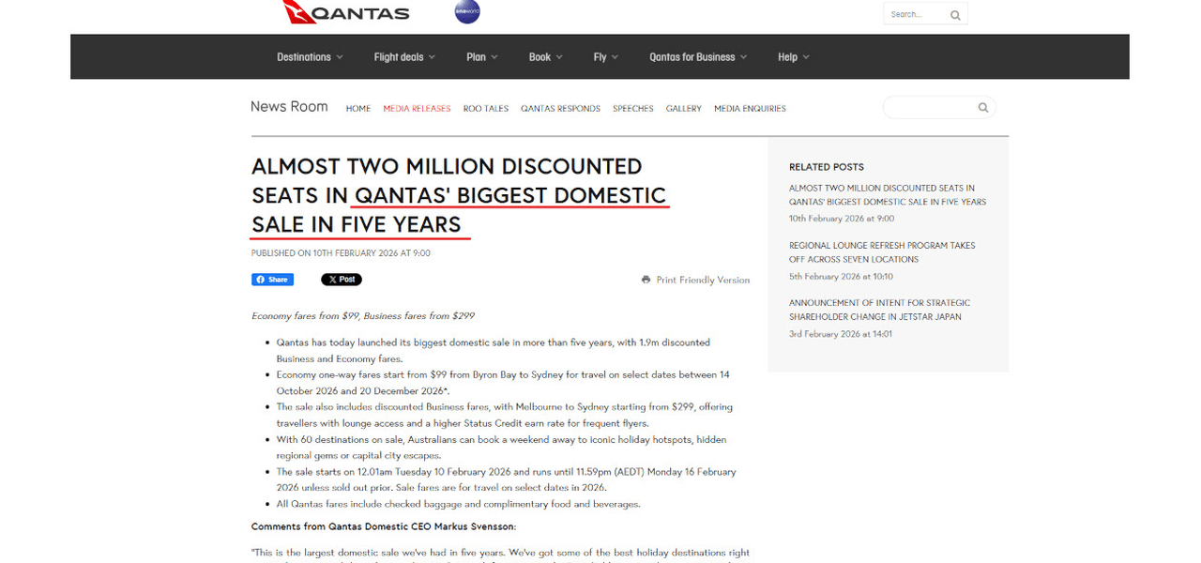This screenshot has height=563, width=1201.
Task: Click inside the News Room search field
Action: point(929,108)
